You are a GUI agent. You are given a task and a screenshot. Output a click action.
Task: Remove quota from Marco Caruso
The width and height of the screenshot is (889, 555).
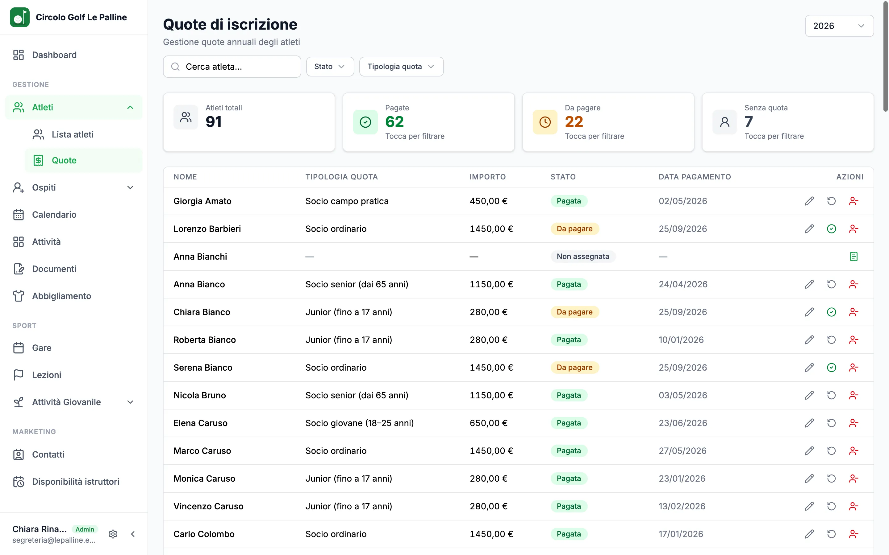point(854,451)
